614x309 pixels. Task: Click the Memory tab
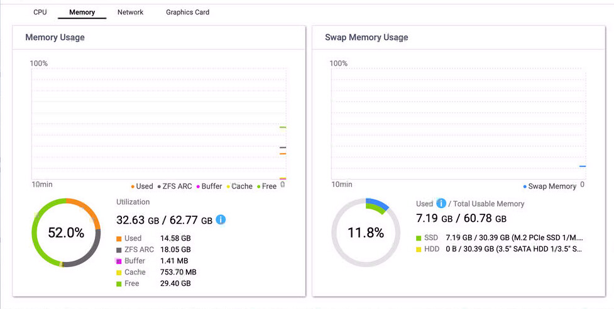click(x=82, y=13)
